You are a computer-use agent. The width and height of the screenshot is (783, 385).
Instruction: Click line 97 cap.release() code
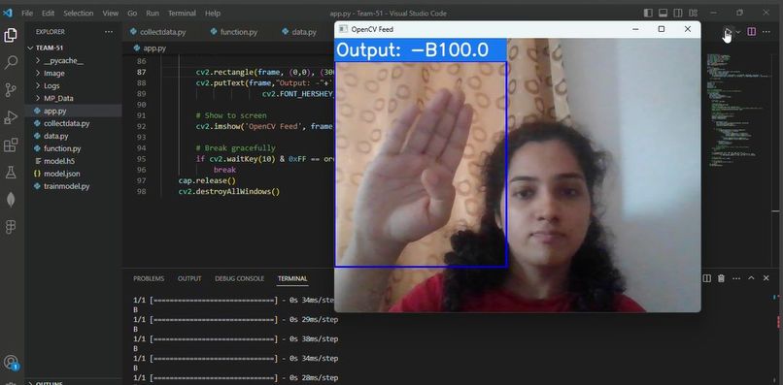[207, 180]
